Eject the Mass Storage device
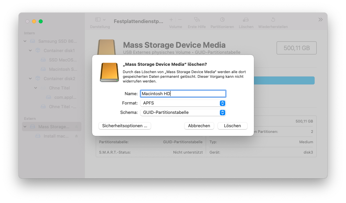Screen dimensions: 346x203 coord(76,127)
